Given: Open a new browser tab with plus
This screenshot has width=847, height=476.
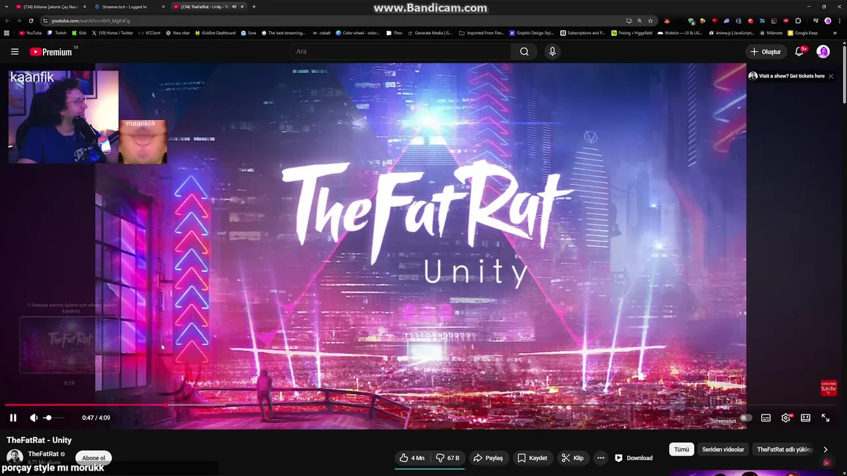Looking at the screenshot, I should coord(254,7).
